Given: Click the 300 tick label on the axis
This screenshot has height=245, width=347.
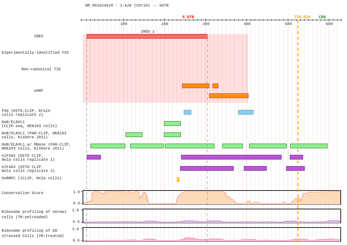Looking at the screenshot, I should tap(206, 24).
